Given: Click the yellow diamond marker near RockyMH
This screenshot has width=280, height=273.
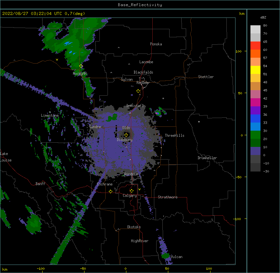Looking at the screenshot, I should 81,66.
